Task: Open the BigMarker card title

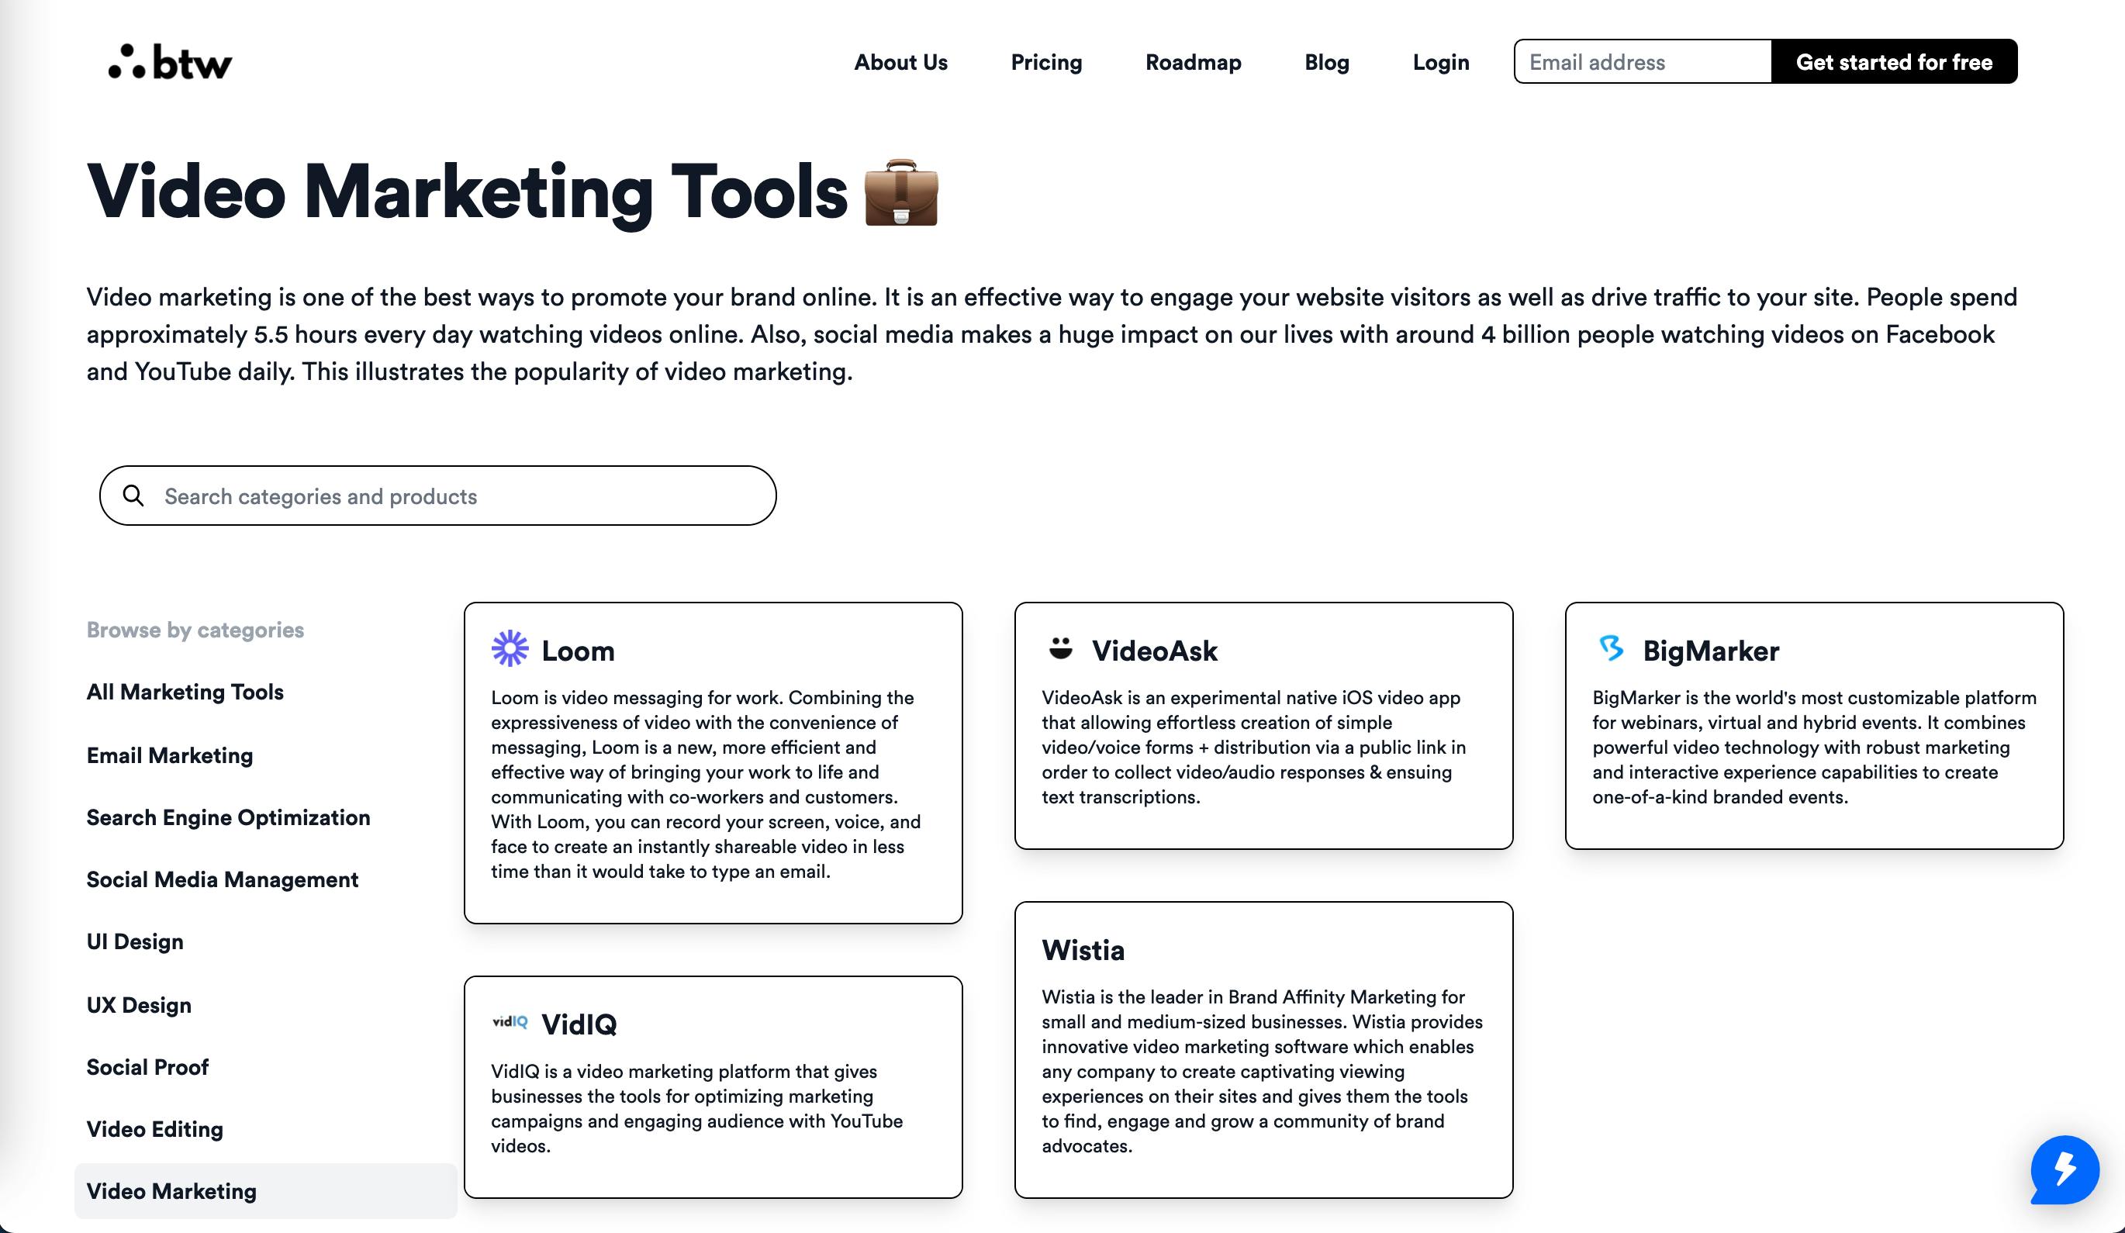Action: tap(1711, 651)
